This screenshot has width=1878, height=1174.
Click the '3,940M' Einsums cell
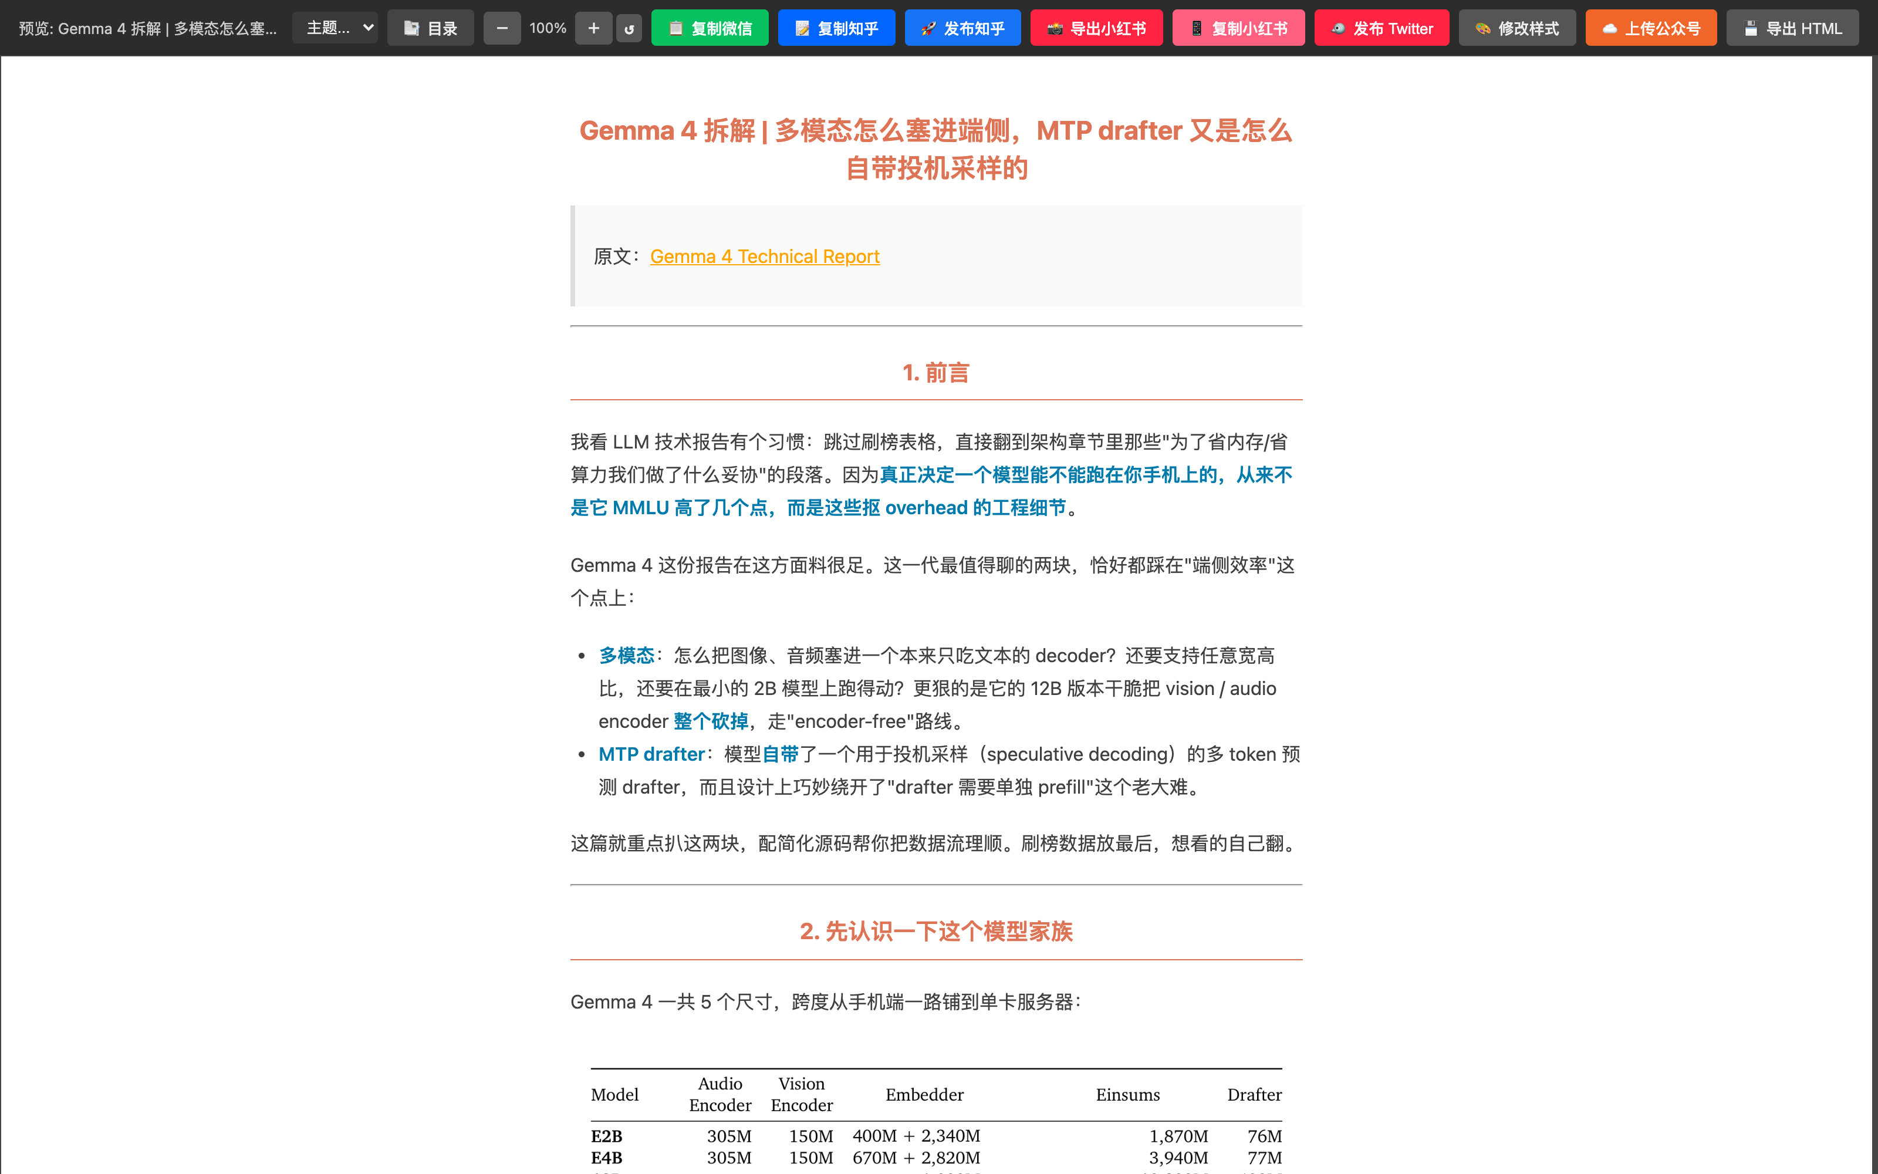1178,1158
